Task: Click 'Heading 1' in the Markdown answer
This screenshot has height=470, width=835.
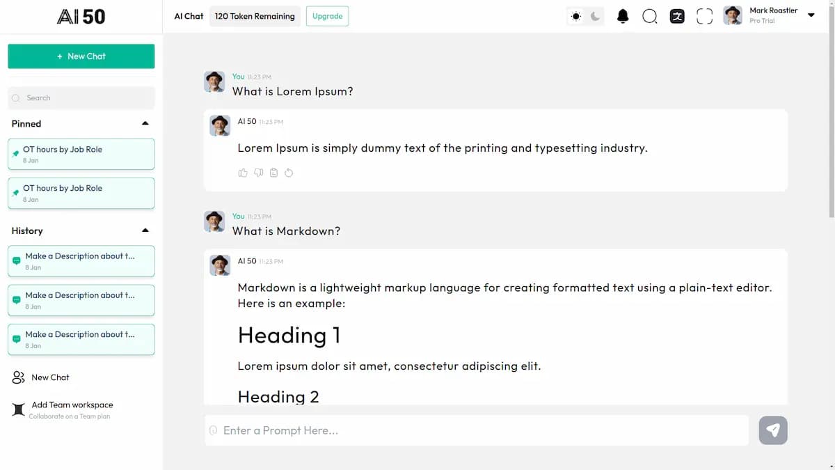Action: point(289,336)
